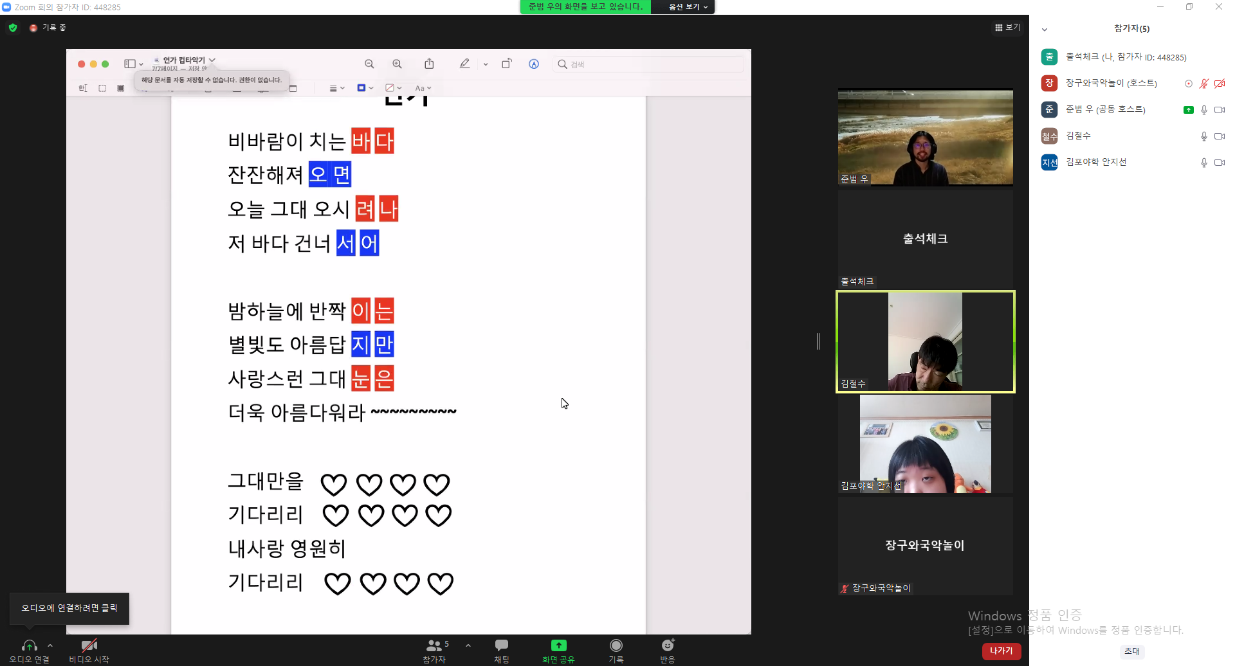Click the zoom in magnifier in Preview toolbar
The height and width of the screenshot is (666, 1235).
[397, 64]
